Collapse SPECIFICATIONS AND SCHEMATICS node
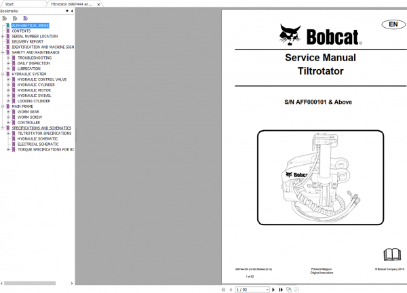Viewport: 407px width, 293px height. pyautogui.click(x=3, y=128)
